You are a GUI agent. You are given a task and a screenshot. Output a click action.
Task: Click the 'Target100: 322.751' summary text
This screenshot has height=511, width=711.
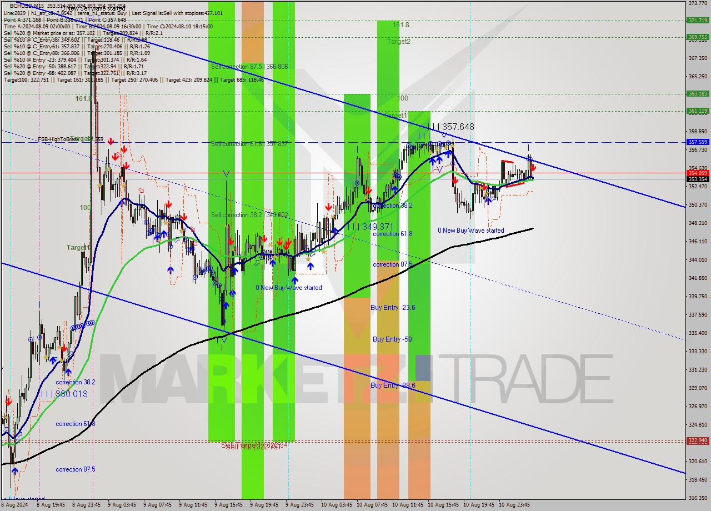click(27, 79)
